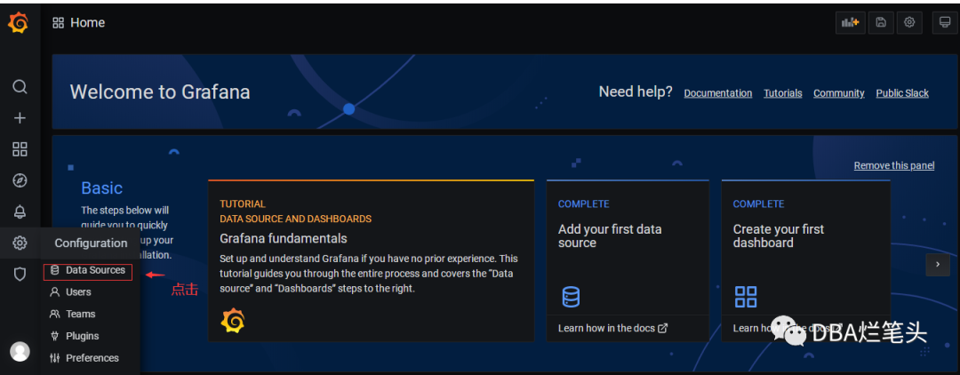Click the 'Need help?' text

click(635, 92)
